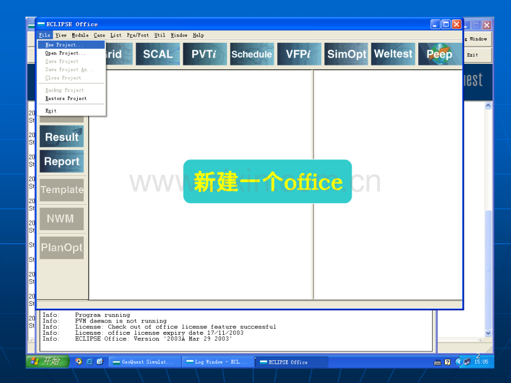This screenshot has width=511, height=383.
Task: Click the media player quick launch icon
Action: pos(78,361)
